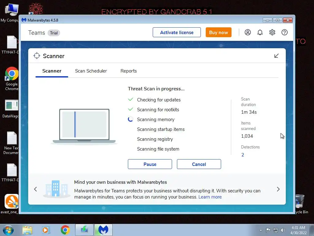Open the help question mark icon
Screen dimensions: 314x236
point(284,32)
